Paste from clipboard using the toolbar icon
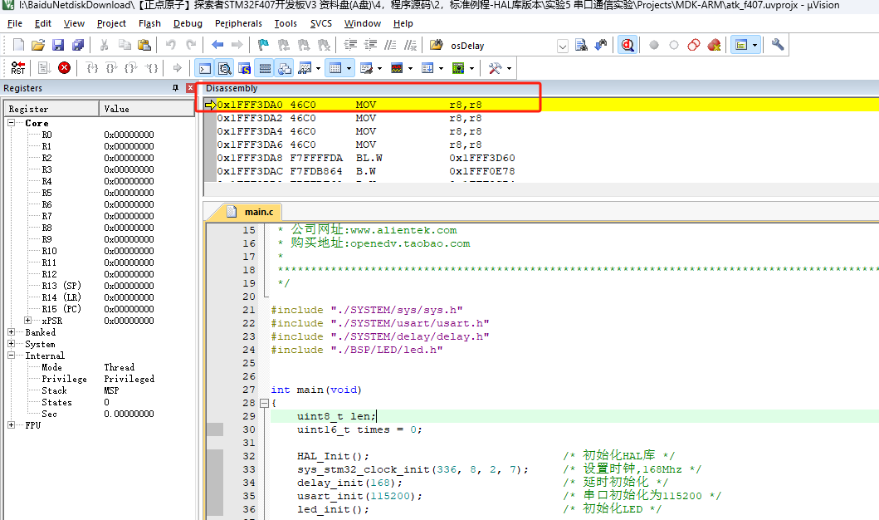 coord(144,46)
